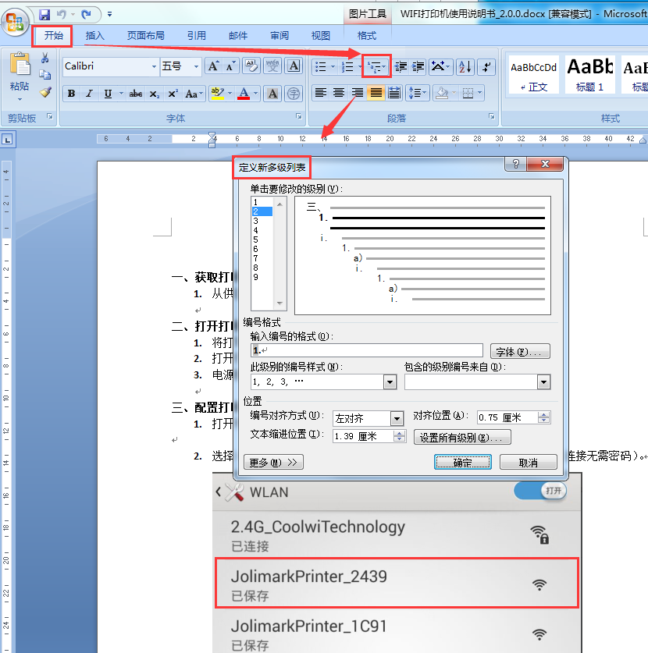
Task: Expand dialog with 更多 button
Action: [x=273, y=463]
